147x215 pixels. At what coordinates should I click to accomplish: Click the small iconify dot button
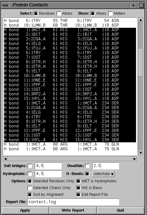tap(134, 5)
